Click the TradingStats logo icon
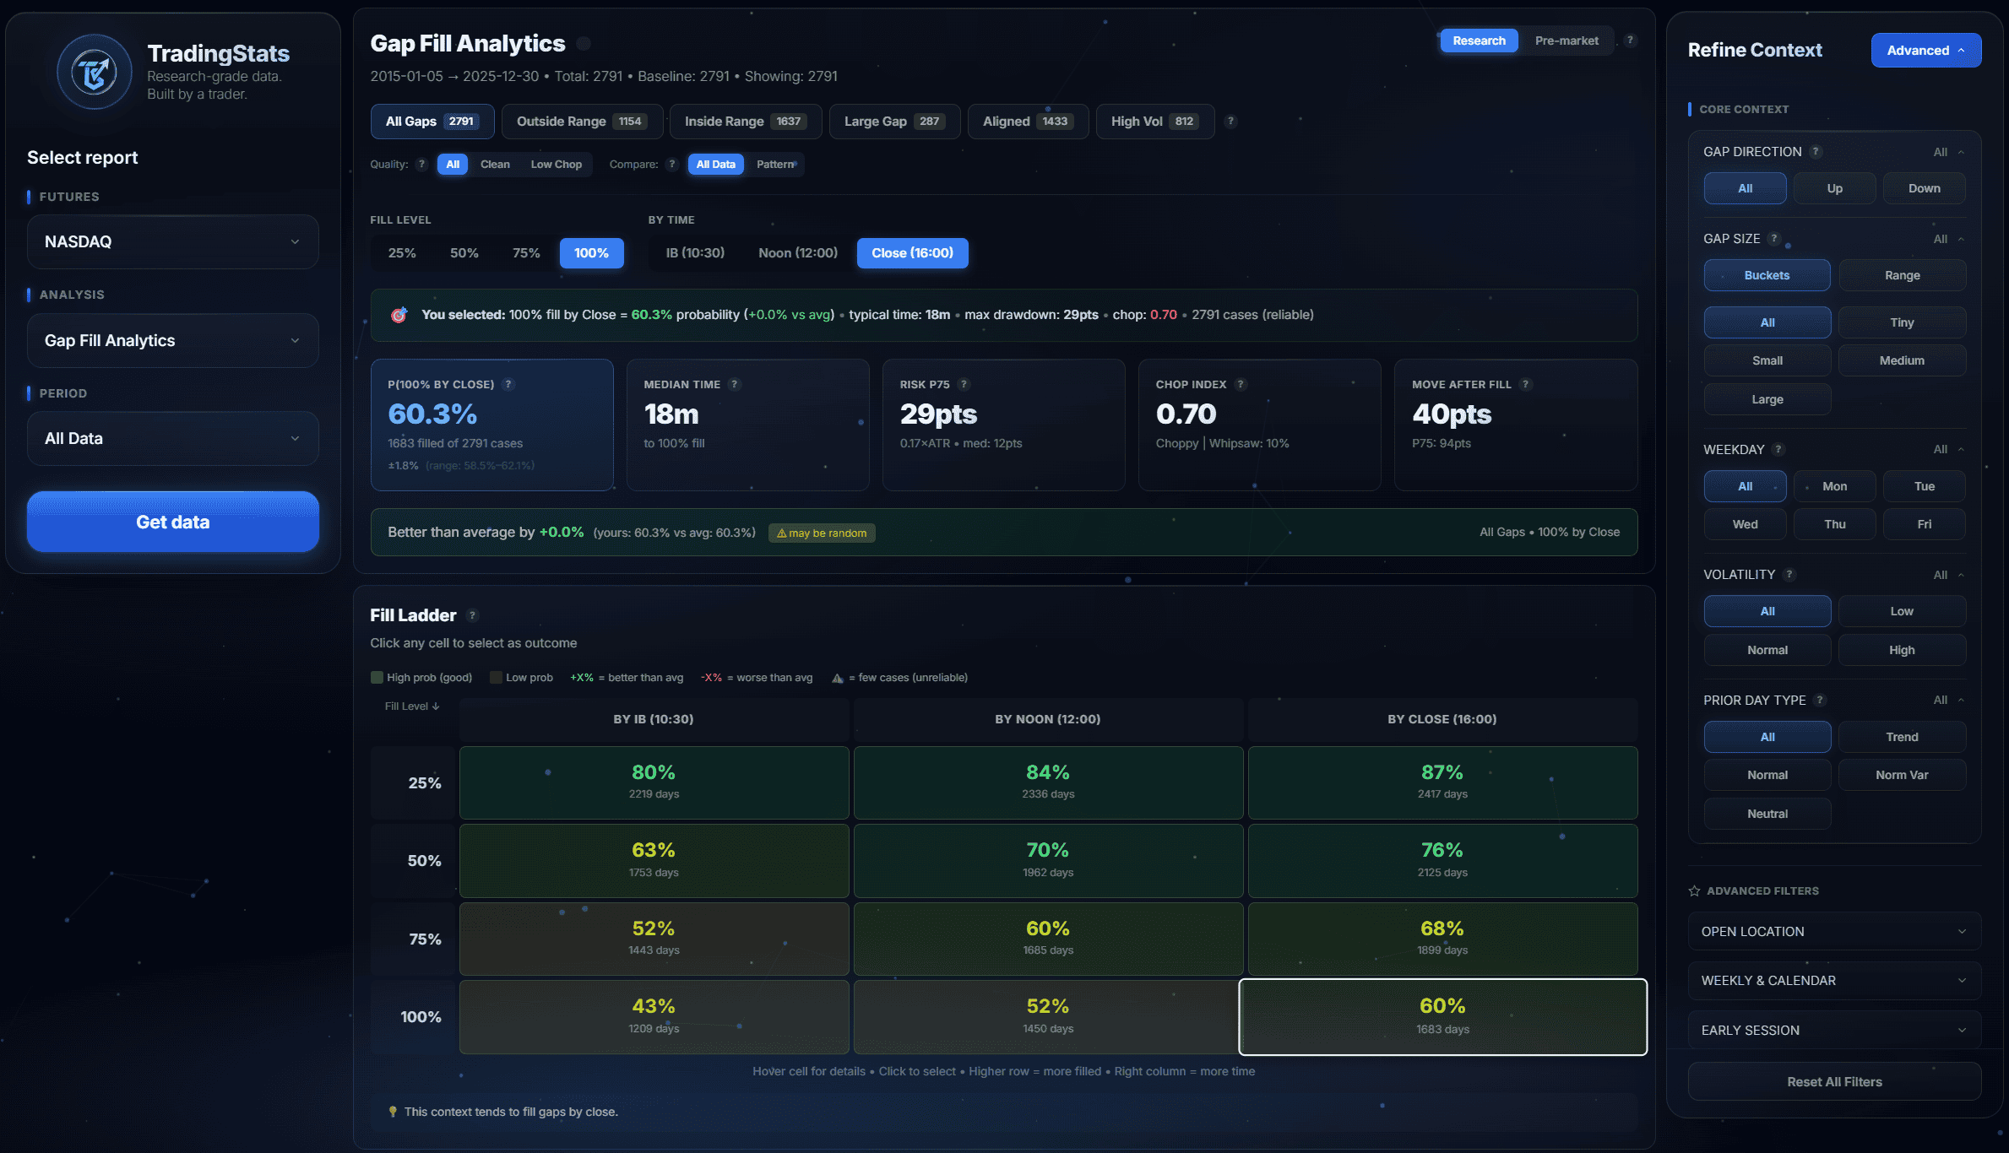The height and width of the screenshot is (1153, 2009). pyautogui.click(x=94, y=72)
